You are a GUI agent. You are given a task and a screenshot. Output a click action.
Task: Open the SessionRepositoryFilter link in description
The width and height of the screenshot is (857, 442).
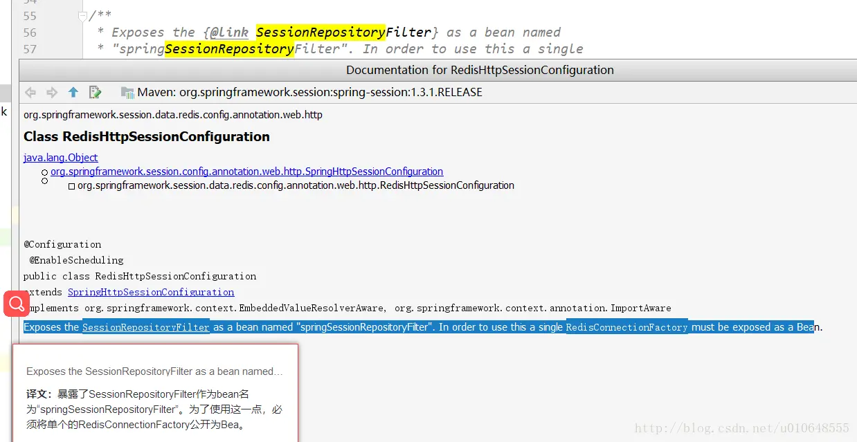point(145,327)
